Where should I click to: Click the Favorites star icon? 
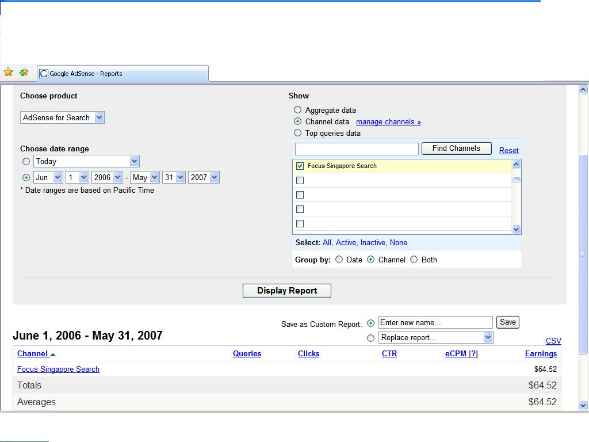click(8, 72)
